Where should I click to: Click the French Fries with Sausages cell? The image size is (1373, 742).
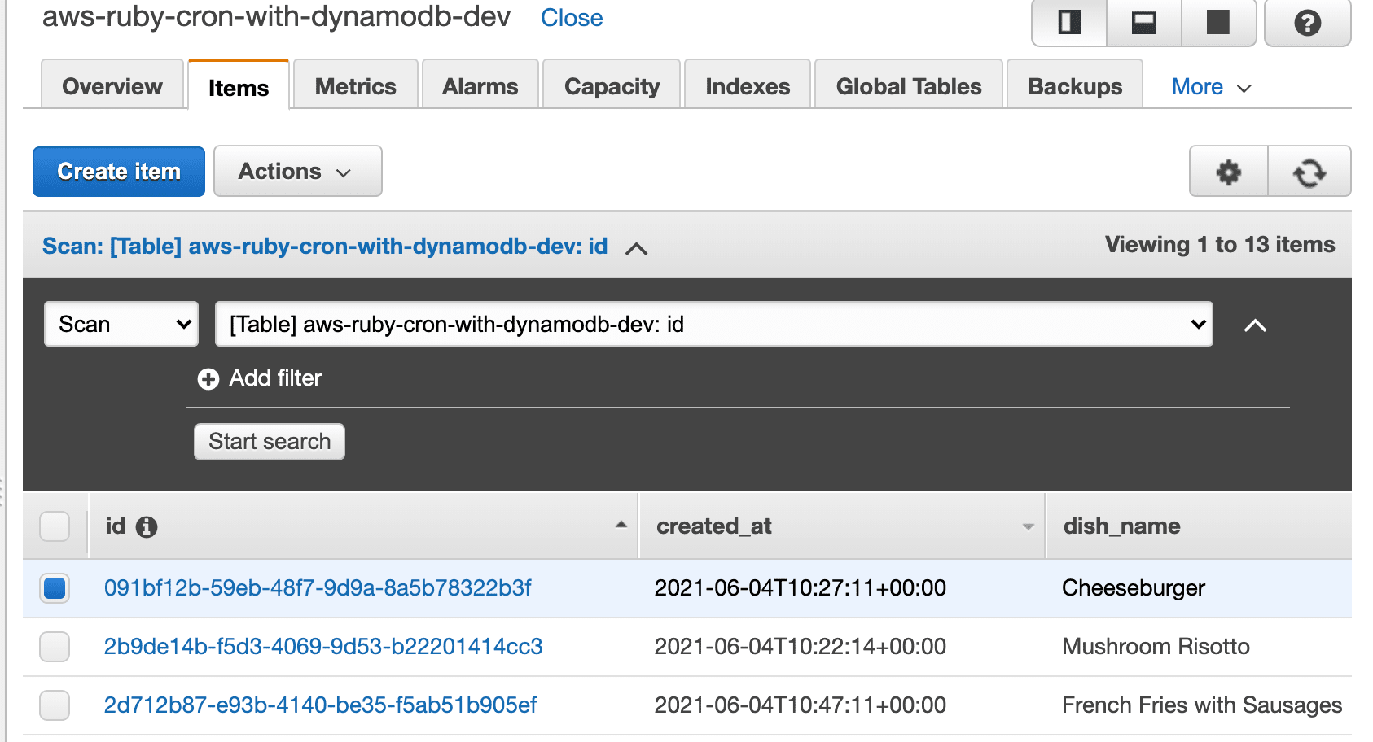point(1202,705)
